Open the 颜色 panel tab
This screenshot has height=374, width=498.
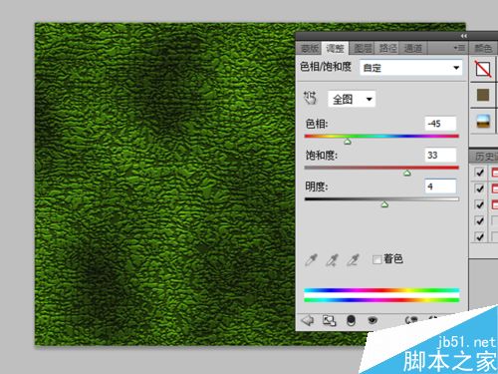483,49
